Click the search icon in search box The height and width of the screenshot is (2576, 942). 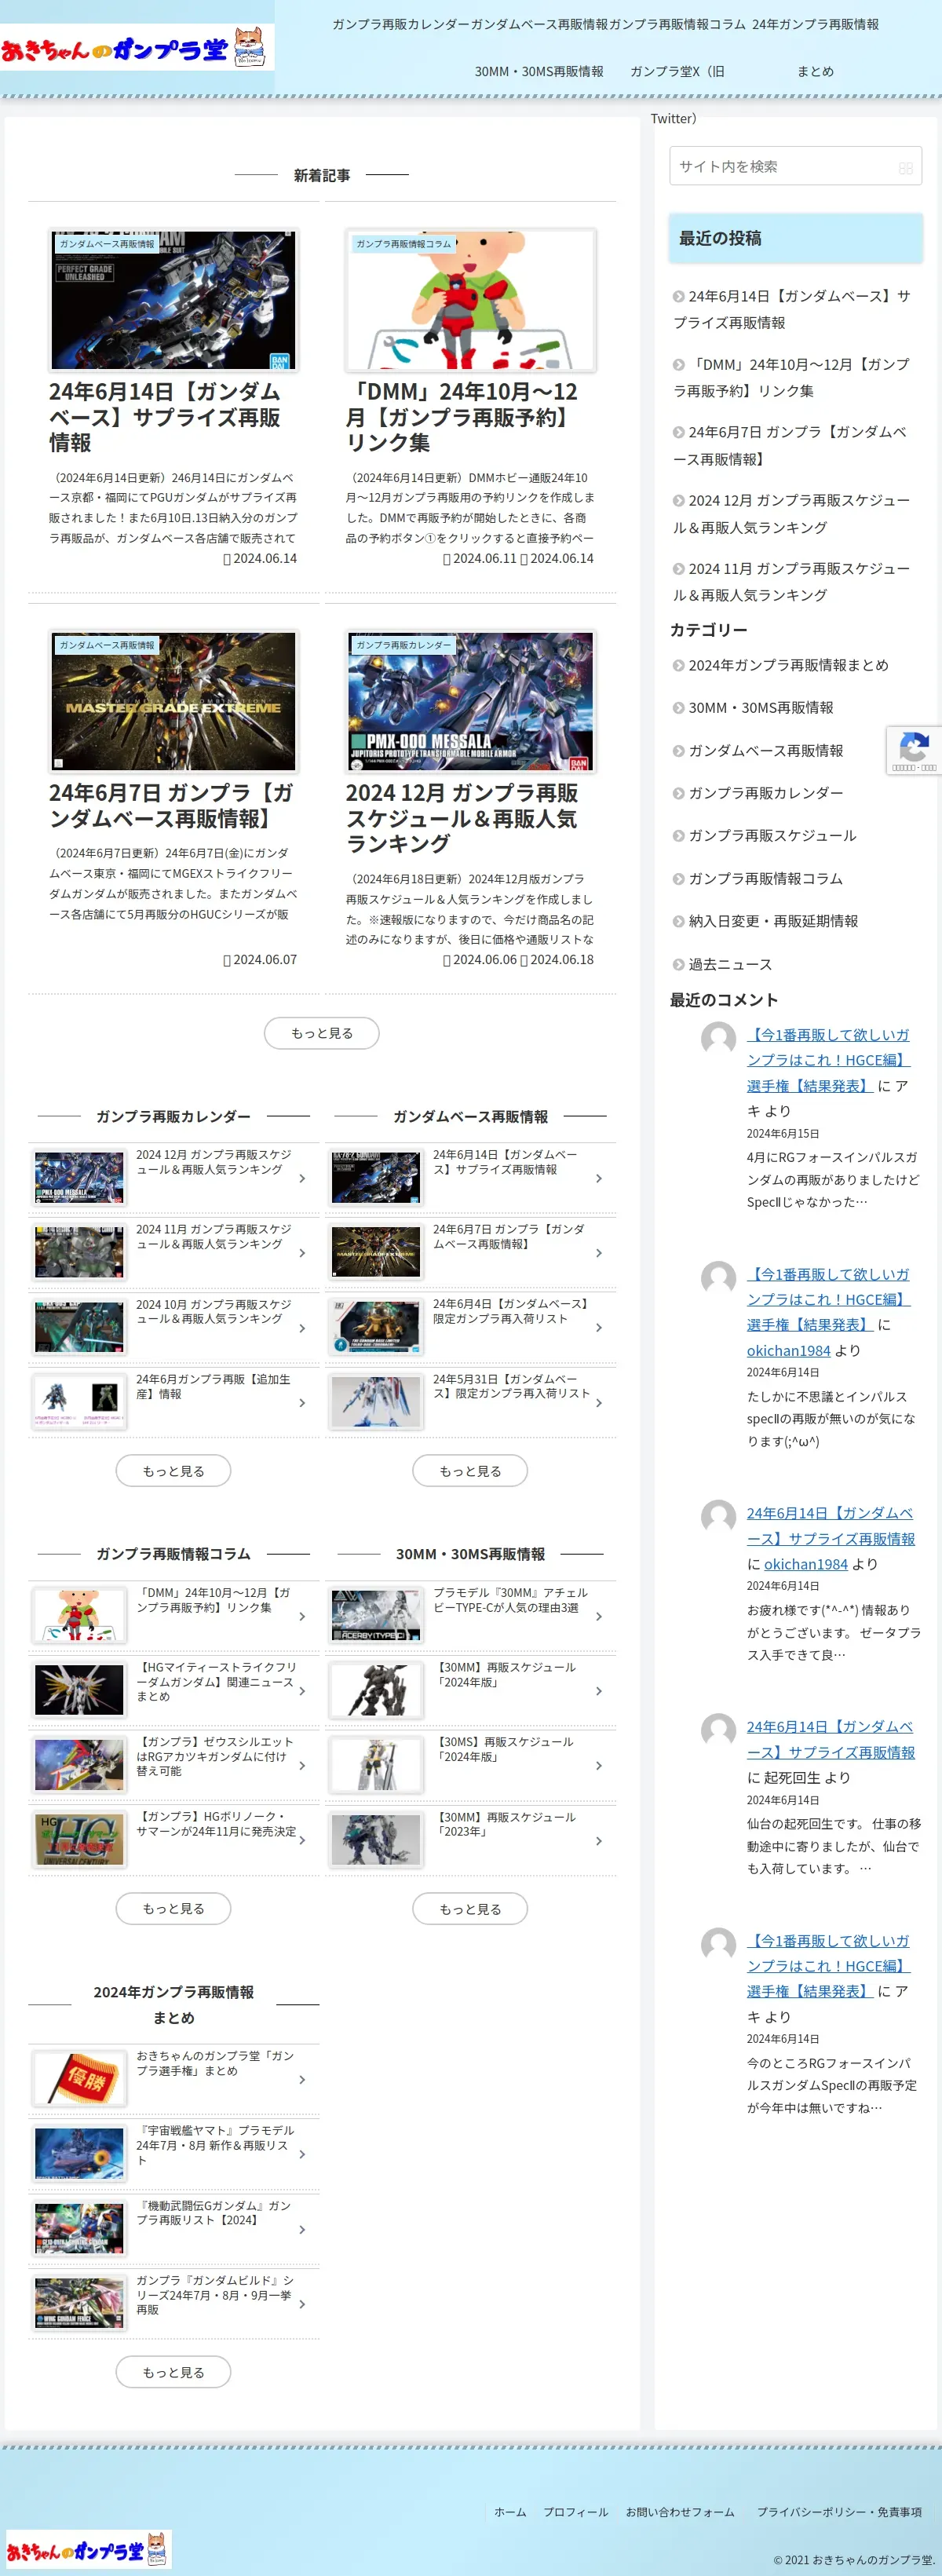coord(906,168)
